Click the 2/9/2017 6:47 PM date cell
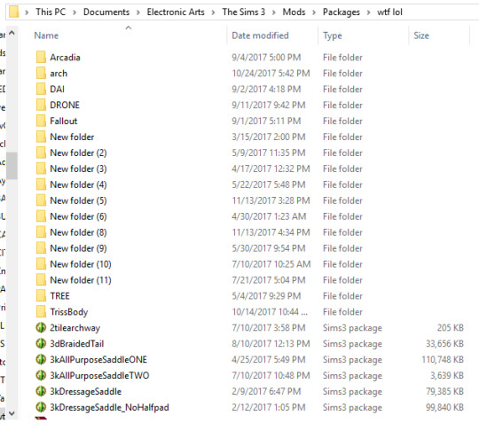The width and height of the screenshot is (479, 431). 266,391
